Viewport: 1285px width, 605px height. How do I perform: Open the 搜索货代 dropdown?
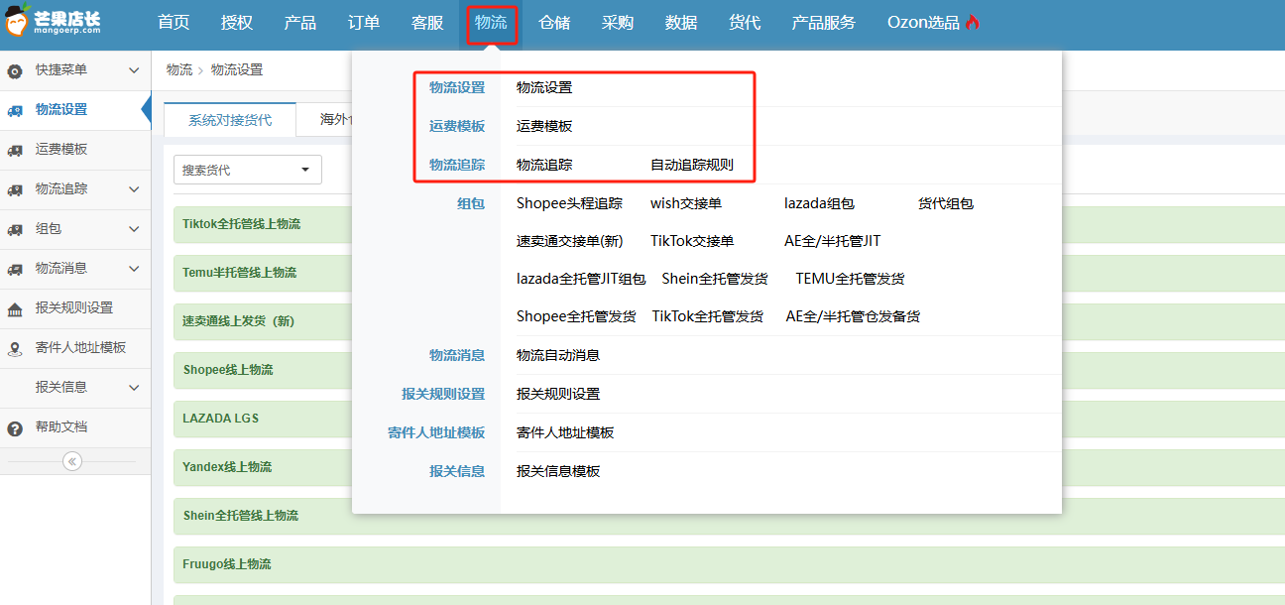(x=247, y=170)
